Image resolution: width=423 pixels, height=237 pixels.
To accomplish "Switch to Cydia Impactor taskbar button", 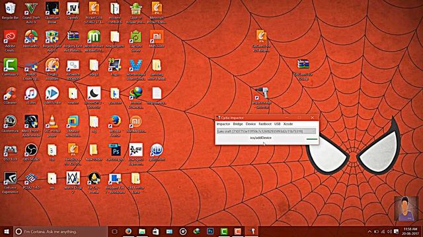I will point(251,231).
